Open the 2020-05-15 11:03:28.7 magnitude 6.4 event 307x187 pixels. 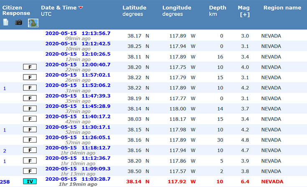(78, 179)
